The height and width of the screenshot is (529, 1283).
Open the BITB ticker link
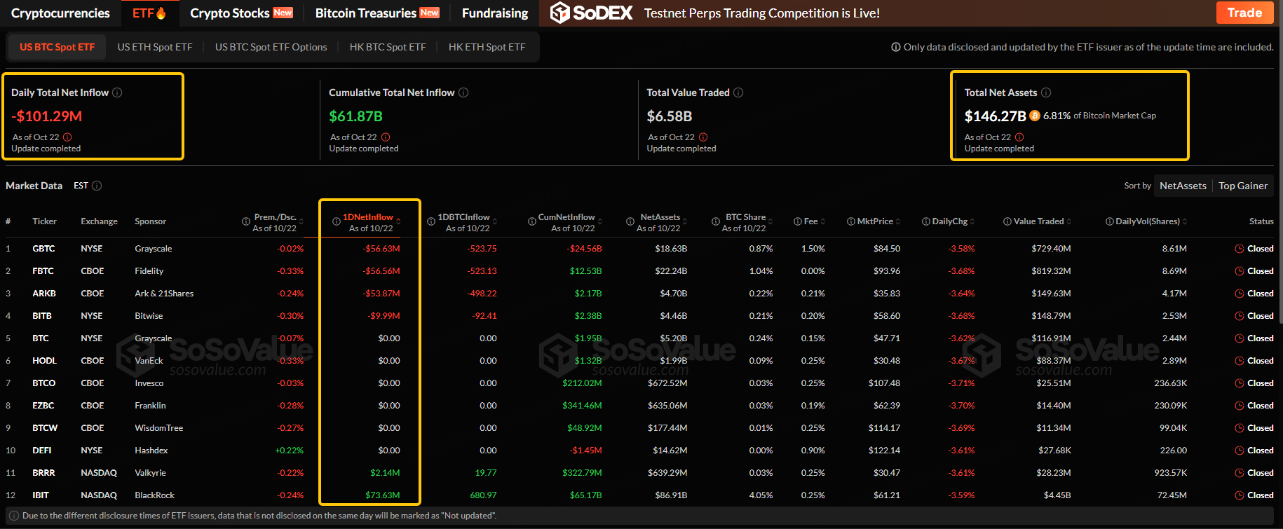pyautogui.click(x=42, y=316)
